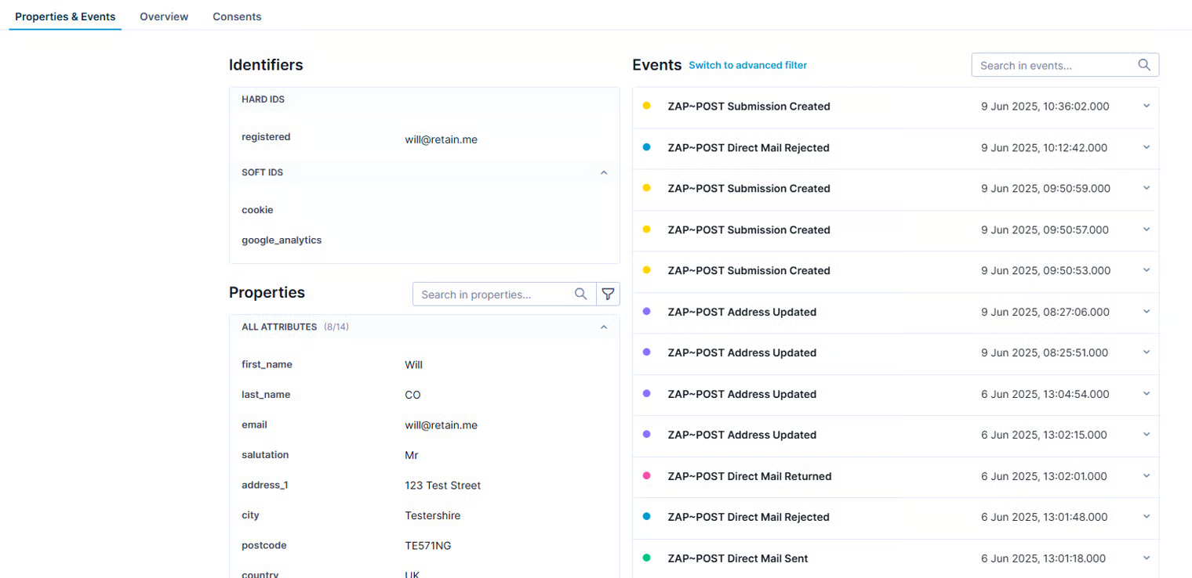This screenshot has height=578, width=1192.
Task: Click purple dot of 08:27:06 Address Updated event
Action: click(646, 312)
